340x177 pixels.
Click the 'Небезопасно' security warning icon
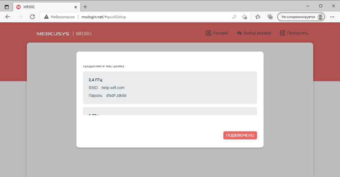[x=47, y=17]
